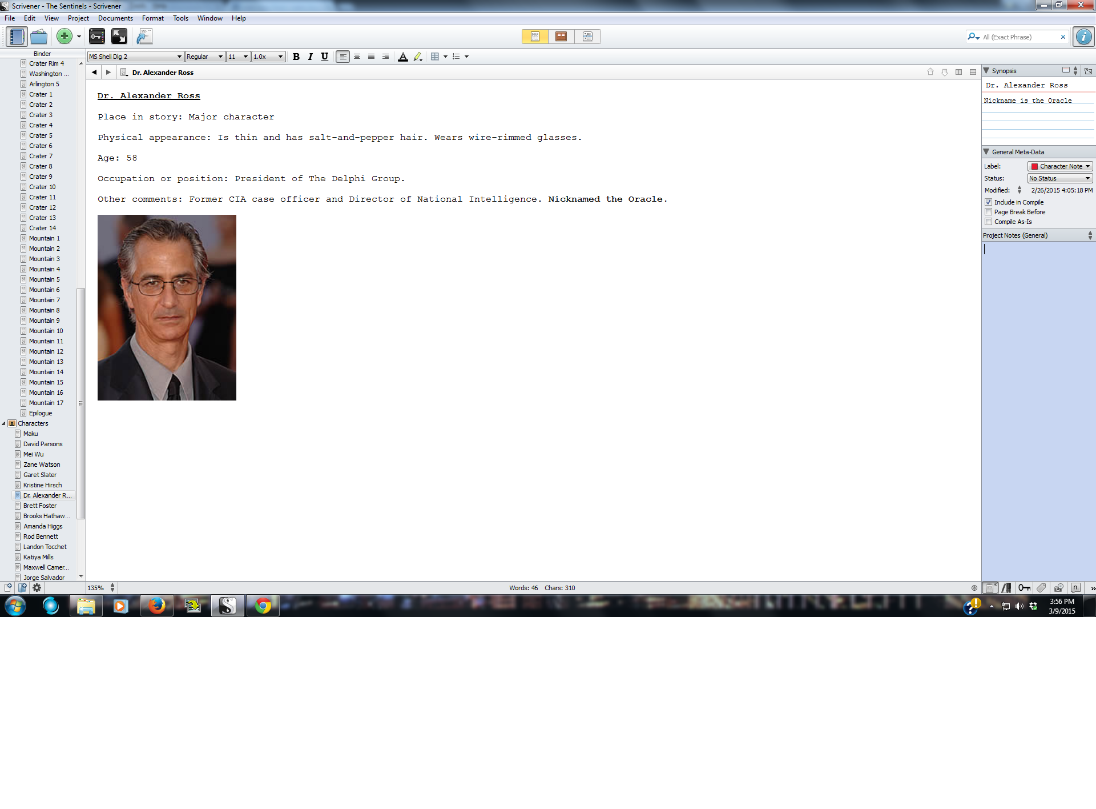Right align the text
This screenshot has height=809, width=1096.
coord(385,57)
